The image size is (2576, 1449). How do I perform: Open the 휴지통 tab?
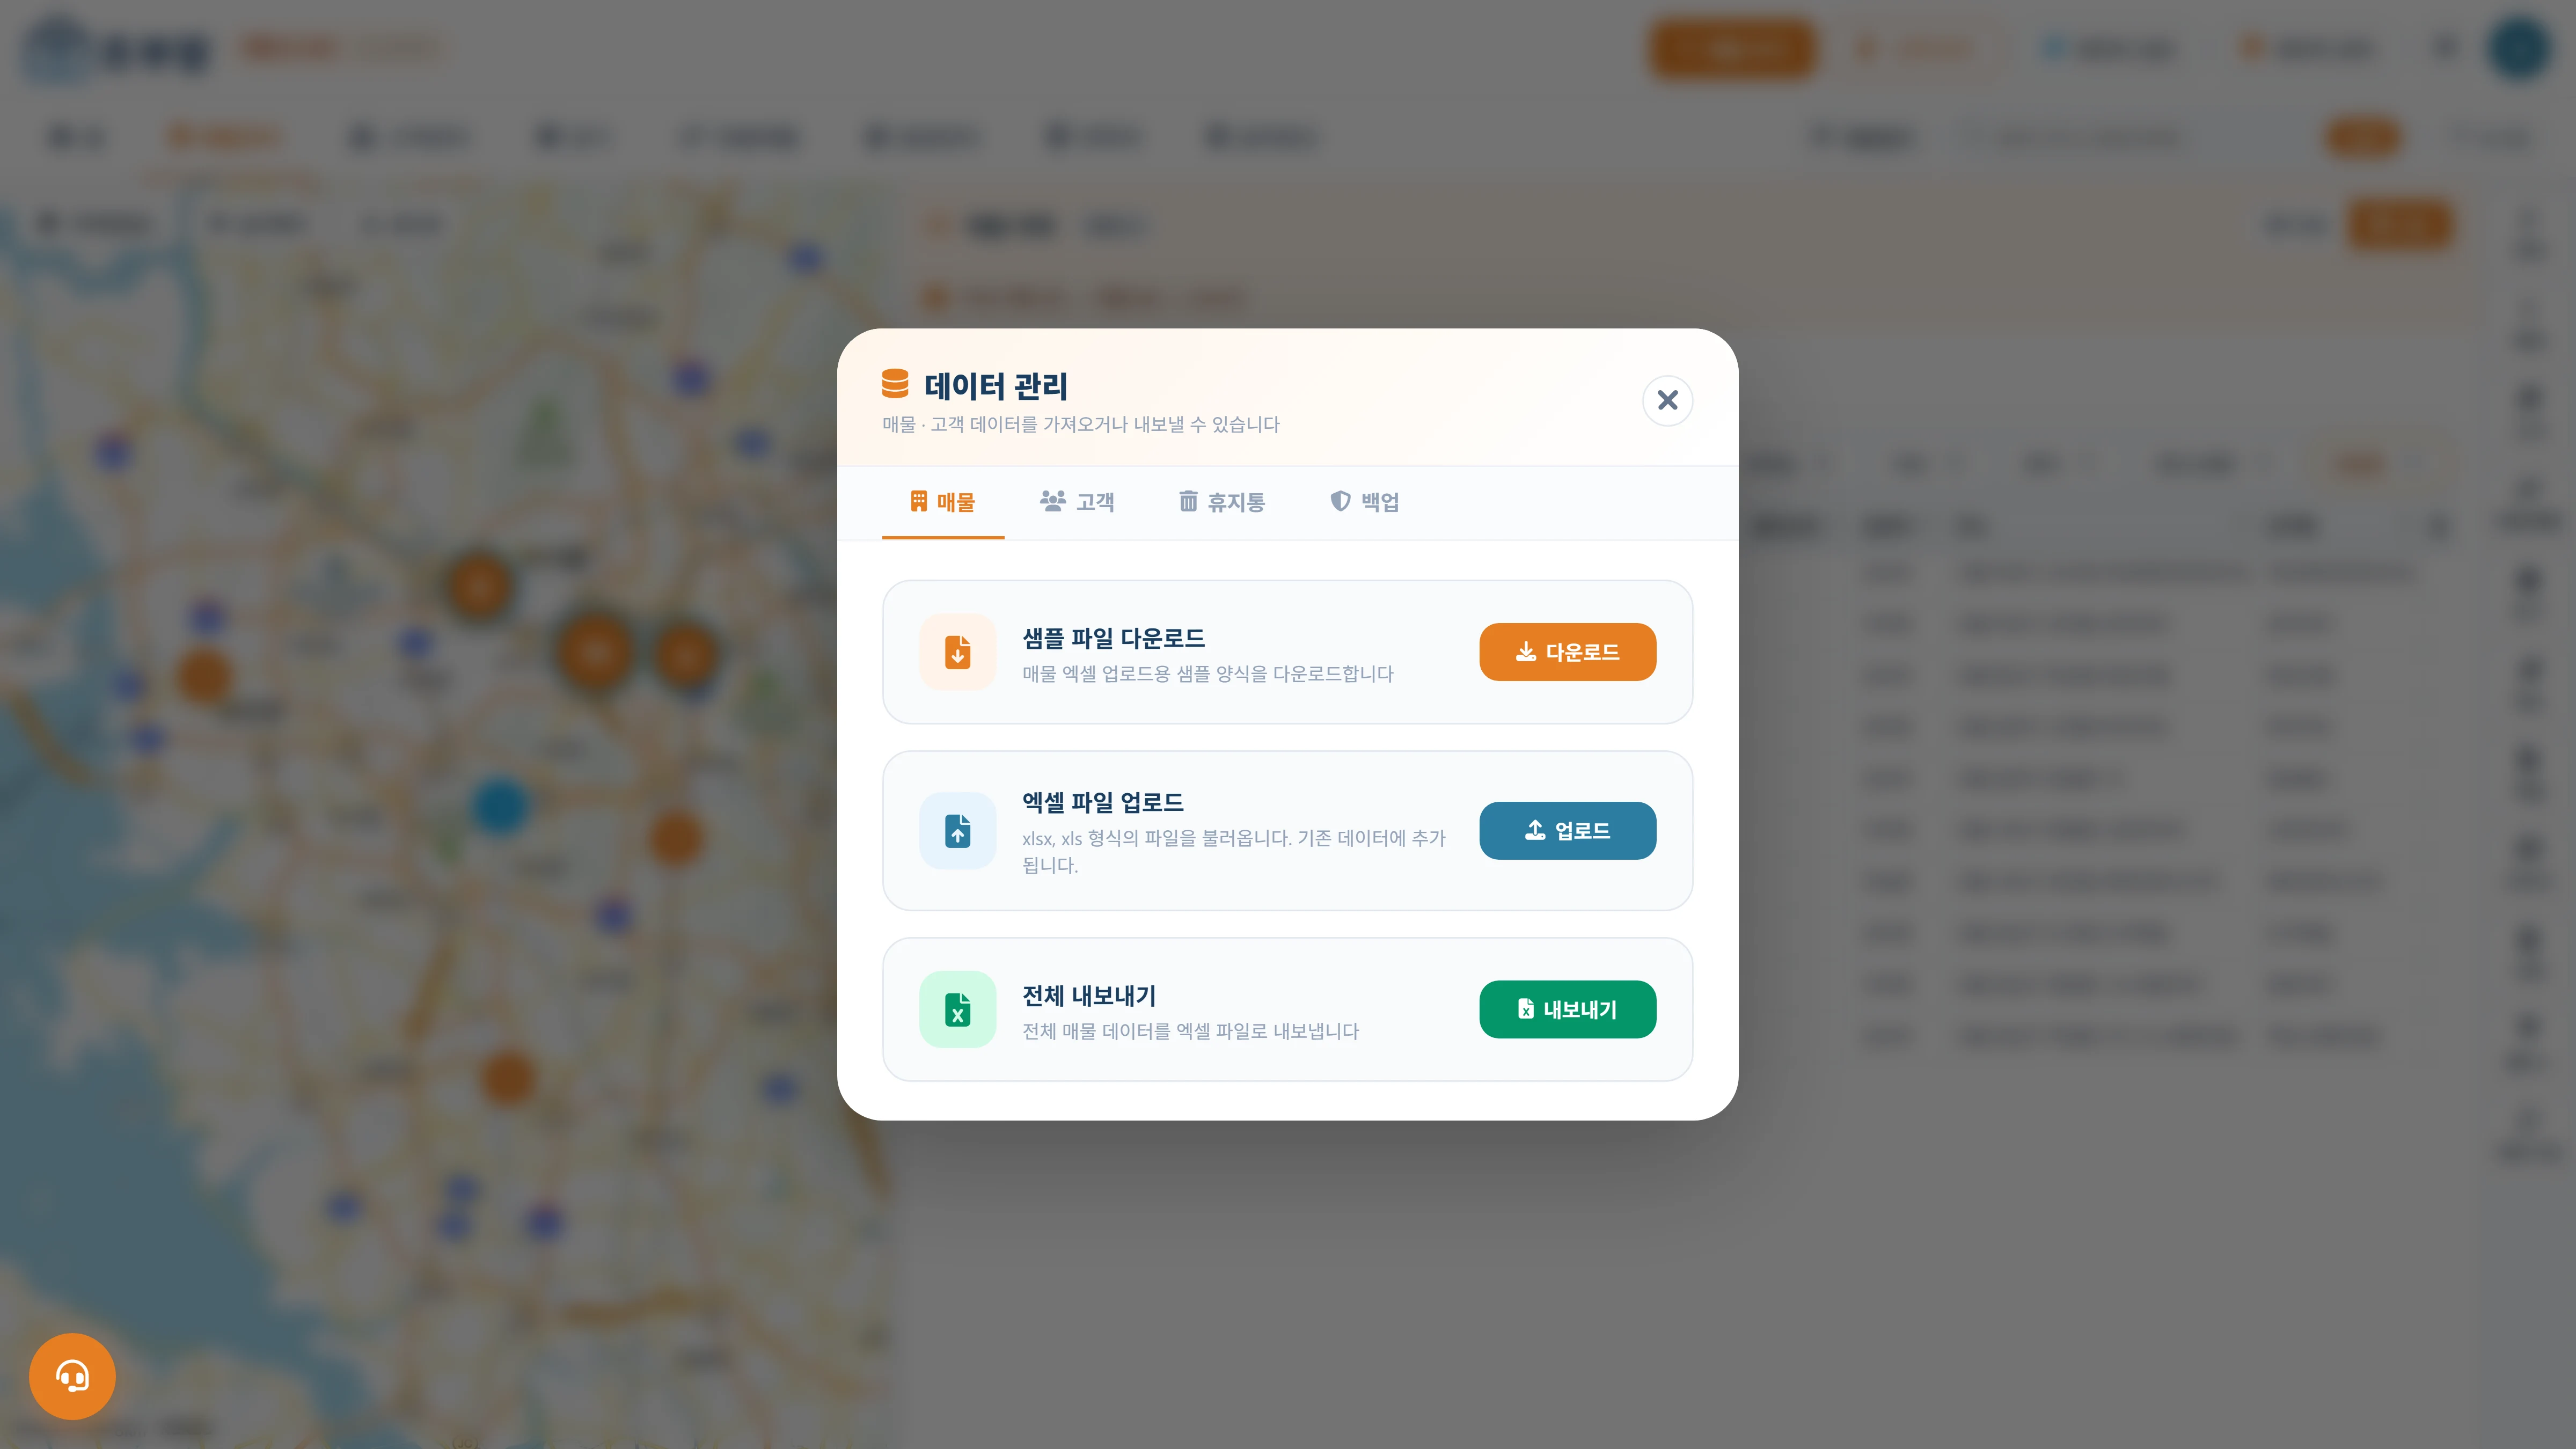(x=1221, y=502)
